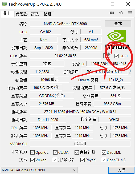Click the 关闭 close button
Image resolution: width=135 pixels, height=174 pixels.
[121, 170]
